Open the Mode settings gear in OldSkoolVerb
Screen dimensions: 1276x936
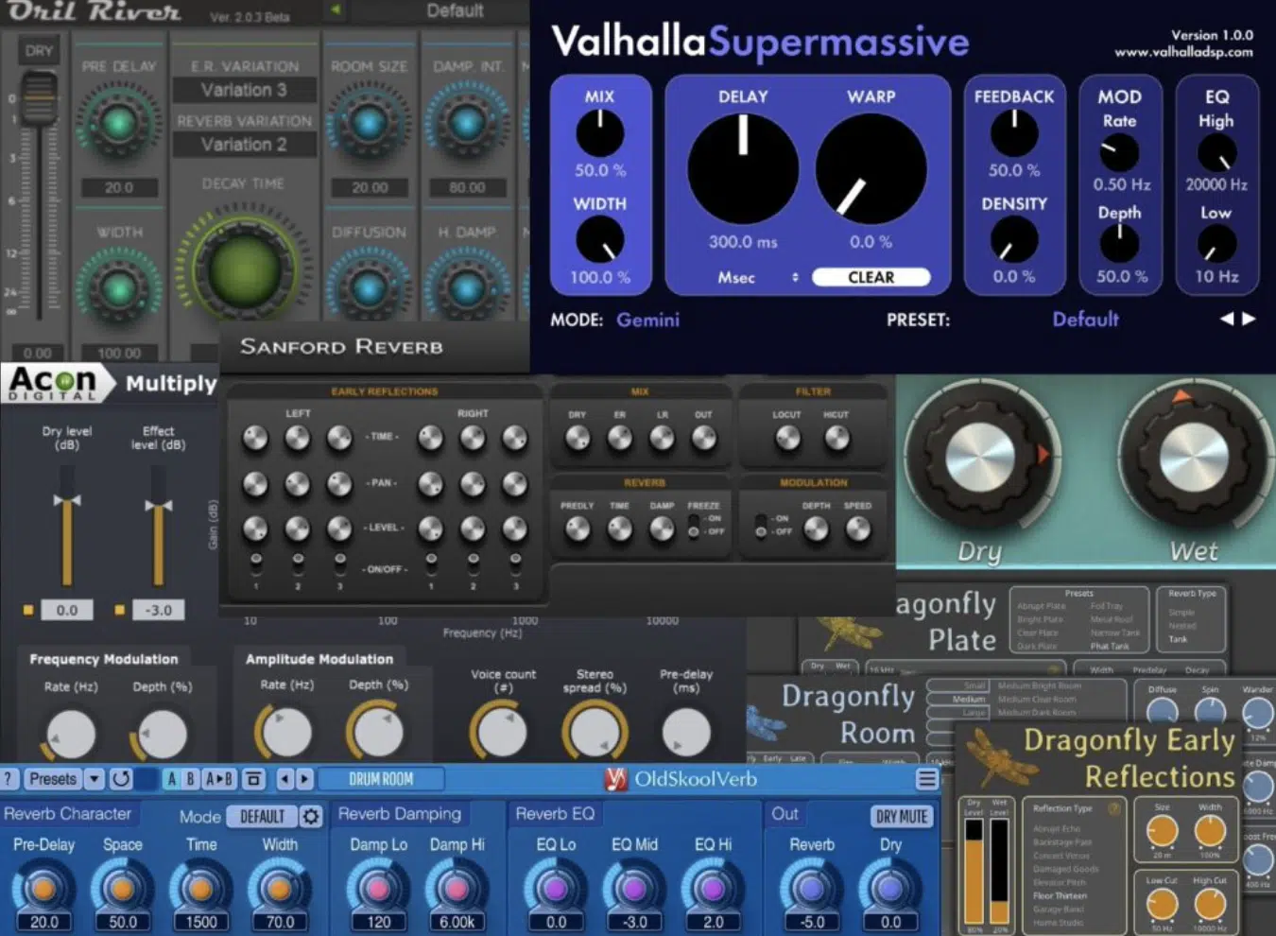pos(311,816)
